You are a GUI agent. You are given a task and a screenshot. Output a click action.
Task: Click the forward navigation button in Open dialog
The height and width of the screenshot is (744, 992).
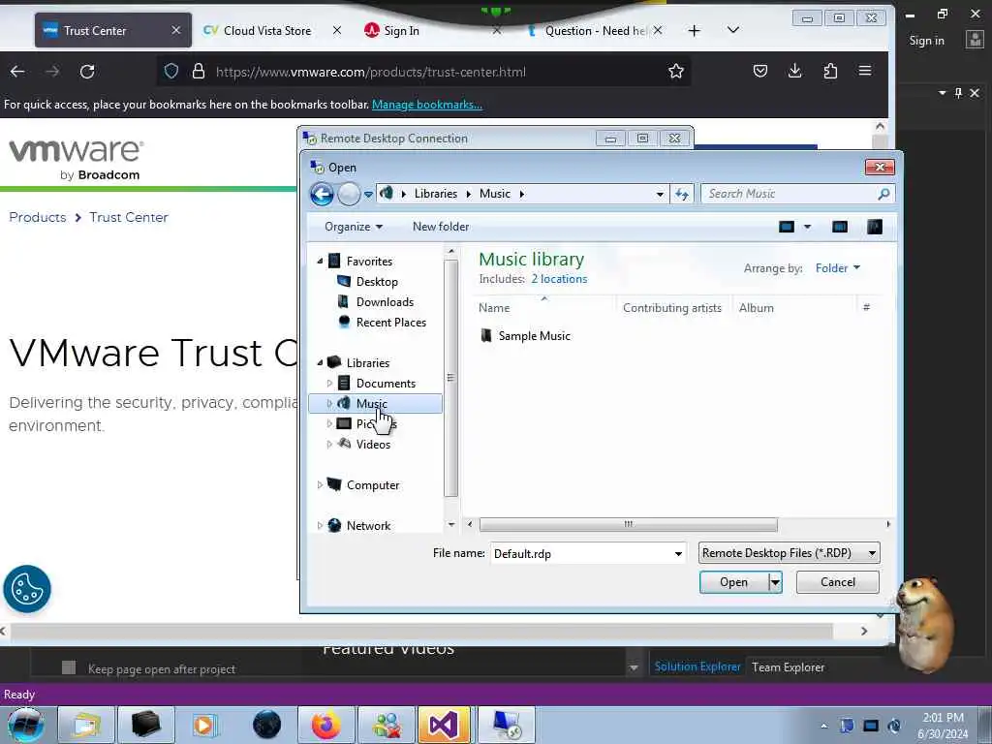click(349, 194)
